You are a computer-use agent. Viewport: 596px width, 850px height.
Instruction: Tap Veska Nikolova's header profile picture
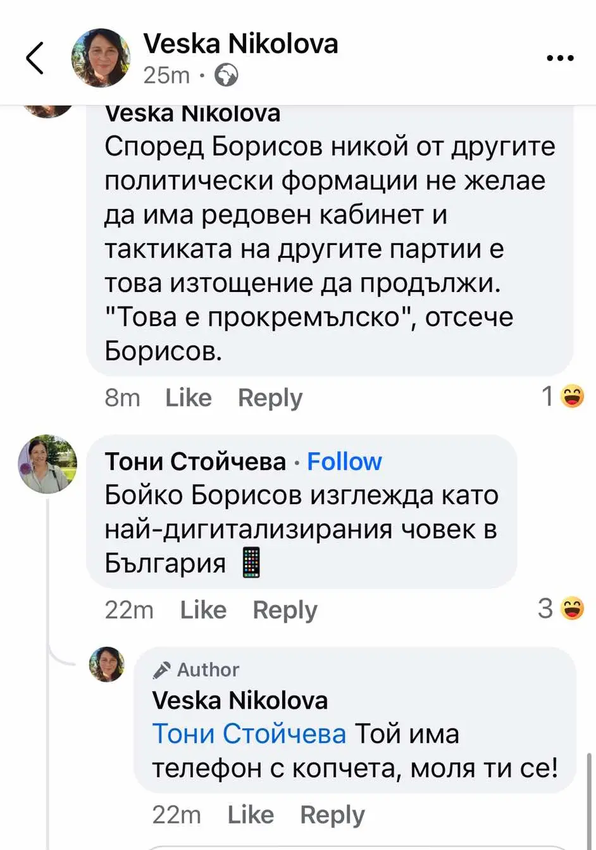tap(101, 58)
